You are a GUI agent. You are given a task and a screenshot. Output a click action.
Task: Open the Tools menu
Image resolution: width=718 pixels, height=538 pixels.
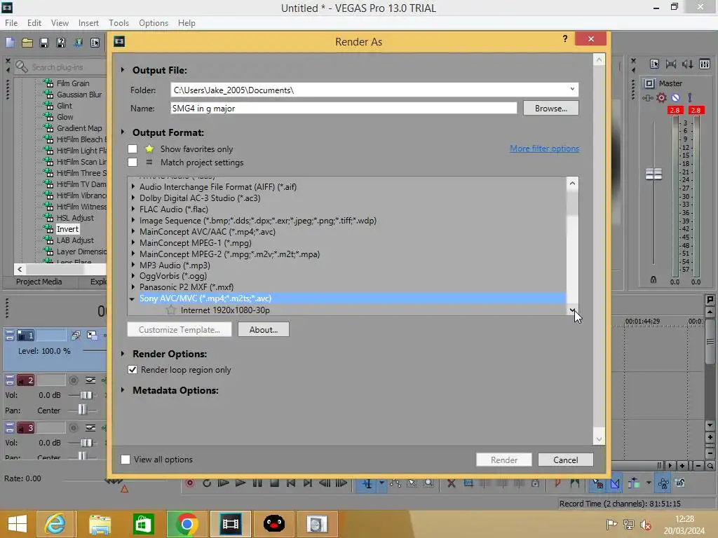(118, 23)
